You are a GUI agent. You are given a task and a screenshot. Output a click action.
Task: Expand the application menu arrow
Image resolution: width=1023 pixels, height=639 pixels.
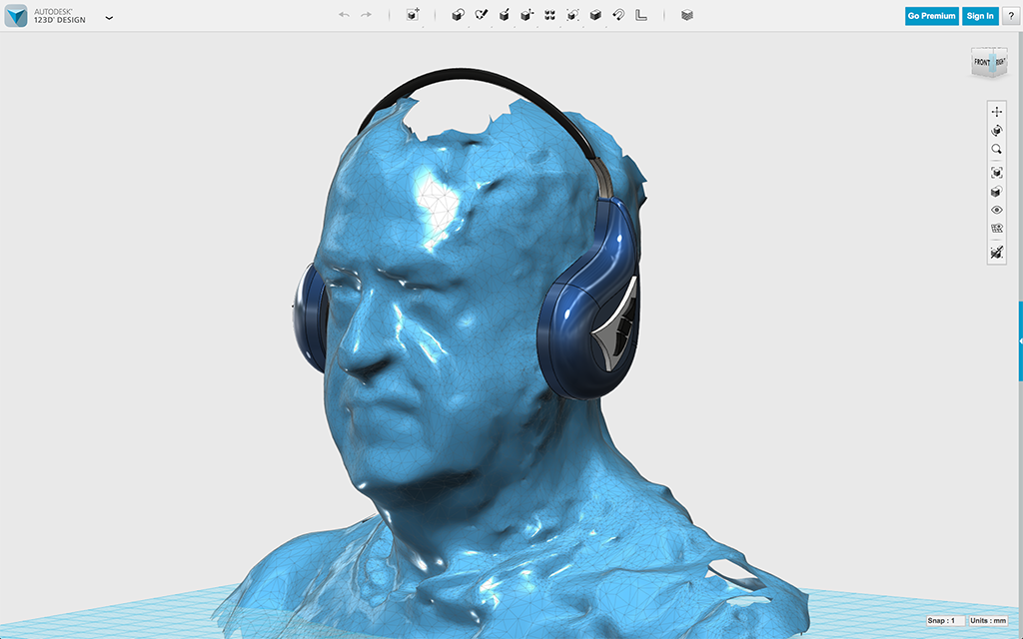coord(109,18)
